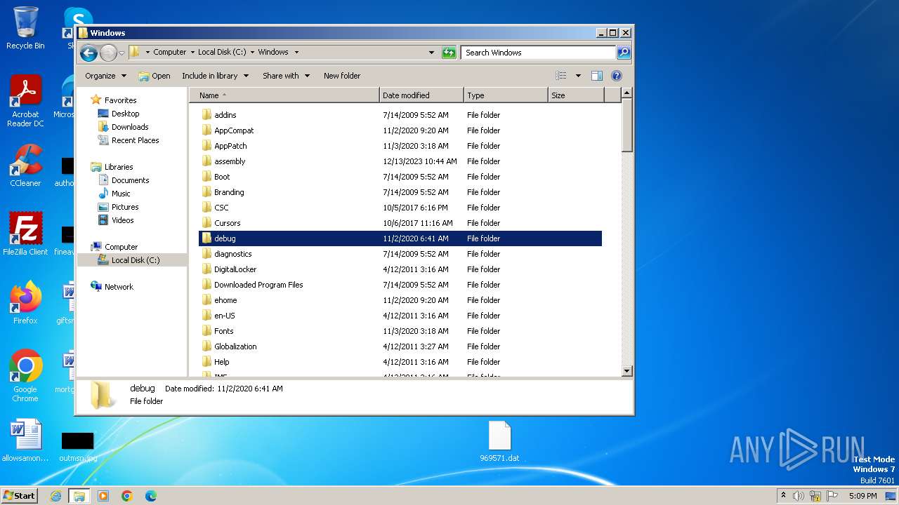The height and width of the screenshot is (505, 899).
Task: Focus the Search Windows field
Action: (538, 53)
